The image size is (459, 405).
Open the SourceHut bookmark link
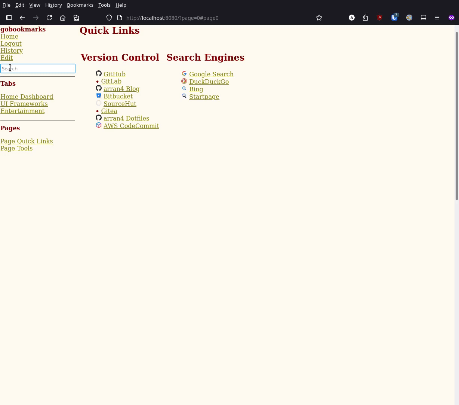(120, 104)
